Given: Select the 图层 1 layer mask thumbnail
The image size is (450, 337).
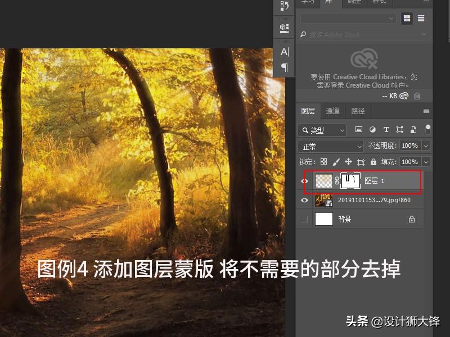Looking at the screenshot, I should click(350, 181).
